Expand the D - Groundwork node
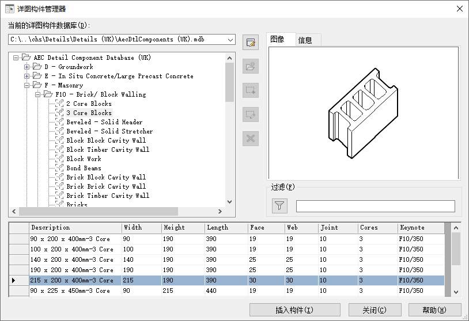This screenshot has width=469, height=321. [27, 67]
